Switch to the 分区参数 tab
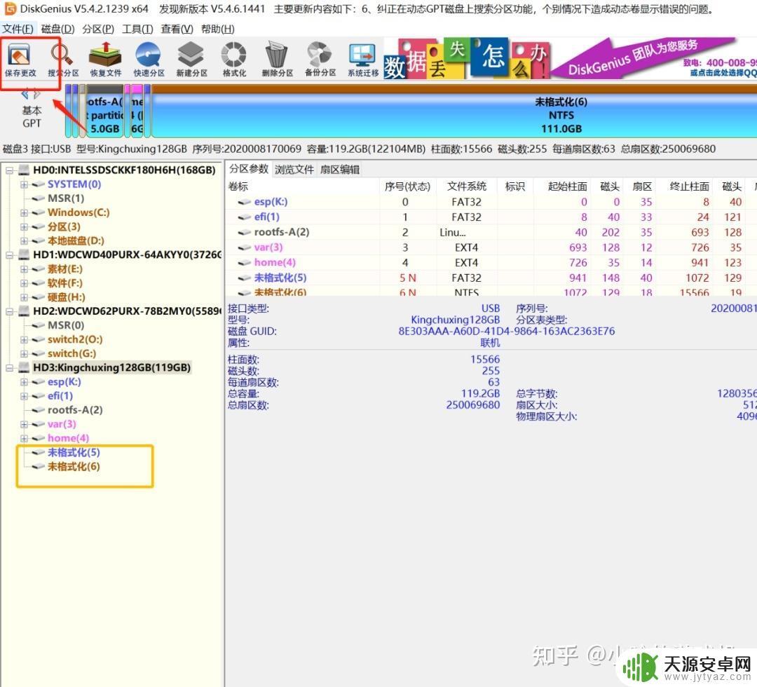This screenshot has height=687, width=757. [249, 169]
